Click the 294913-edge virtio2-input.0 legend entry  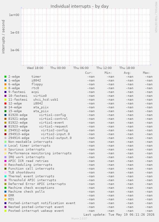[x=39, y=134]
